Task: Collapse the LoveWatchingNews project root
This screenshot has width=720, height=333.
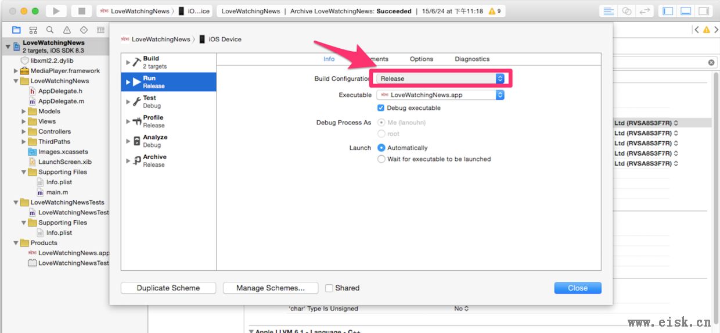Action: [x=8, y=46]
